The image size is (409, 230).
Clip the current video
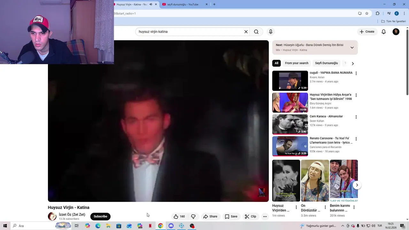(251, 216)
